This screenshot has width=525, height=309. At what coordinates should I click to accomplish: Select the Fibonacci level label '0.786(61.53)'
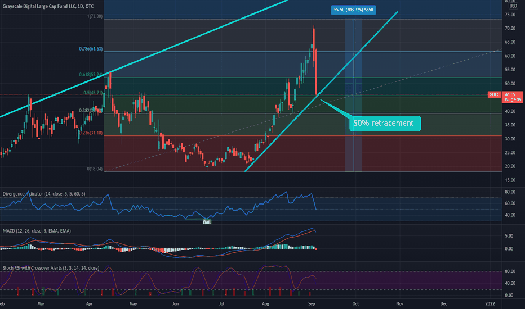(x=91, y=49)
